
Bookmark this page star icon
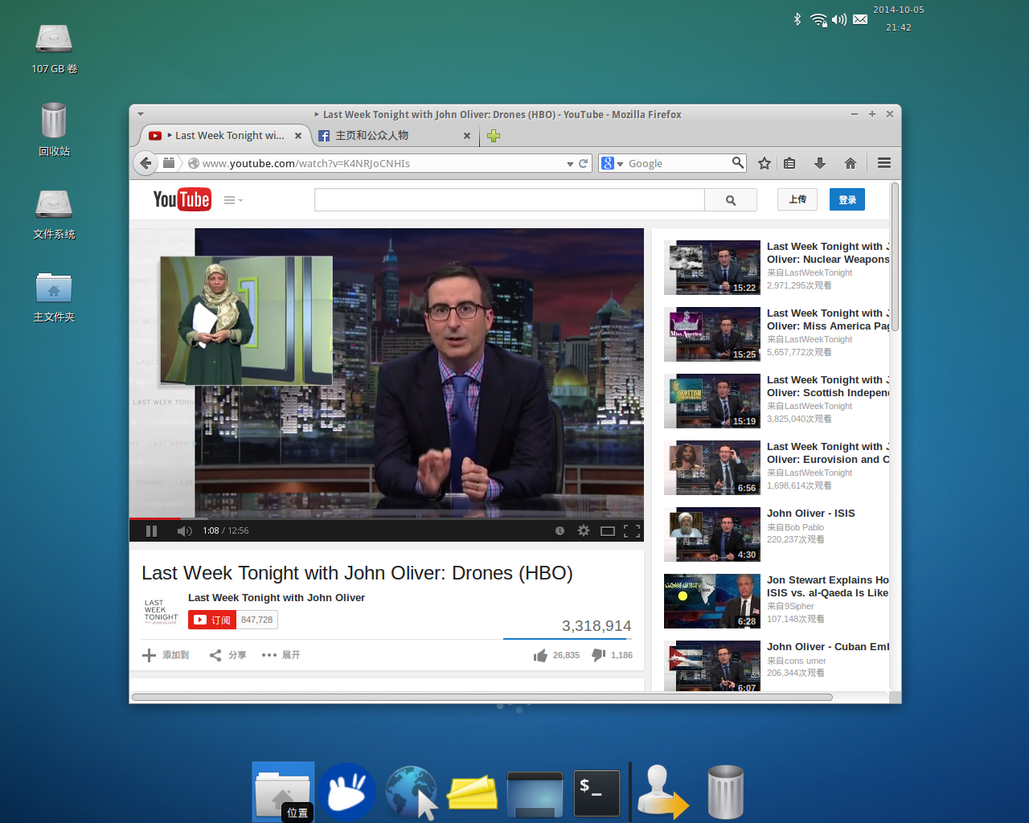pos(764,163)
